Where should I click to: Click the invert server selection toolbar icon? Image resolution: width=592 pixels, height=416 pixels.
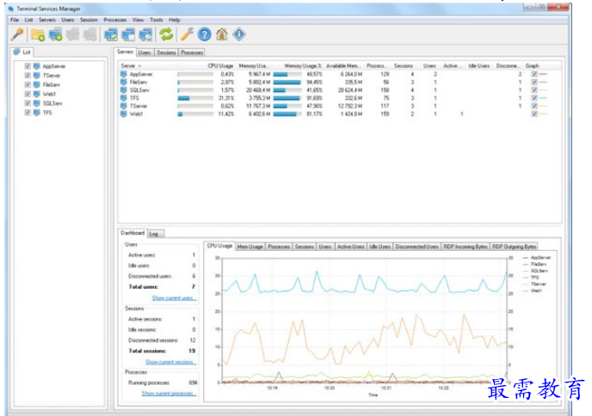pyautogui.click(x=145, y=34)
